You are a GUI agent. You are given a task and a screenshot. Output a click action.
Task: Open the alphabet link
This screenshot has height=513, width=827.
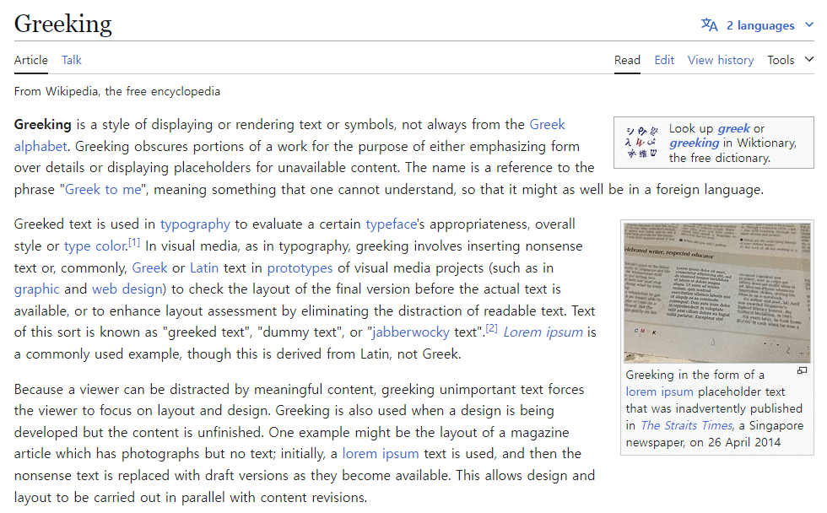click(x=41, y=146)
